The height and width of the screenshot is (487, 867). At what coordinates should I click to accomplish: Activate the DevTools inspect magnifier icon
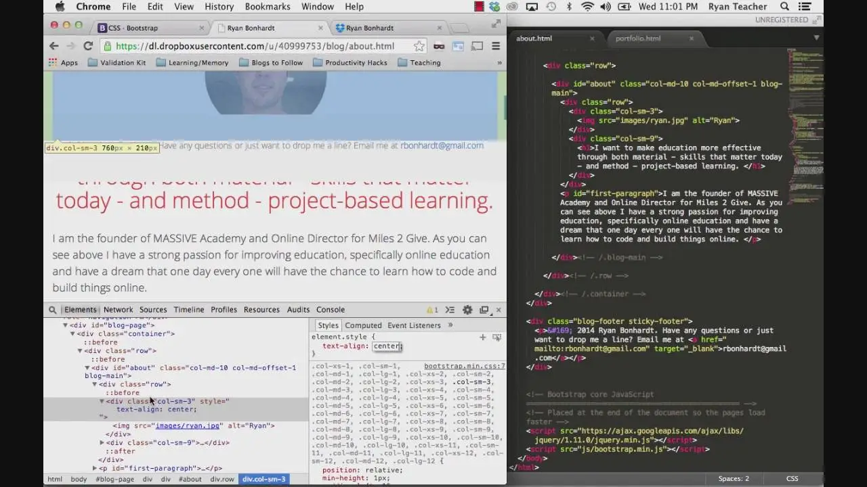(x=52, y=310)
